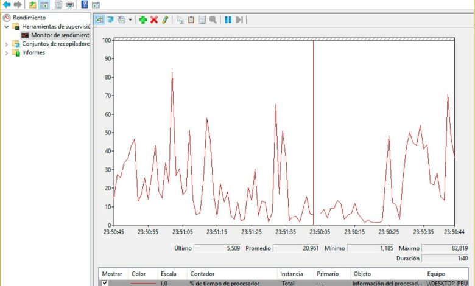The image size is (475, 286).
Task: Select the Rendimiento root node
Action: 29,18
